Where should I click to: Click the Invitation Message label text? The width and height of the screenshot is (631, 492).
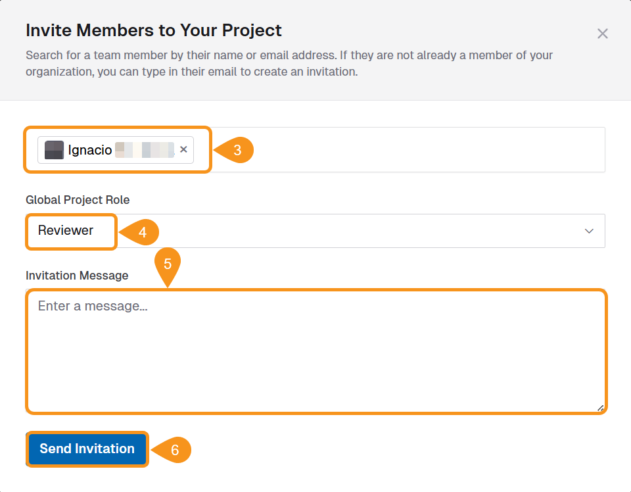coord(76,276)
